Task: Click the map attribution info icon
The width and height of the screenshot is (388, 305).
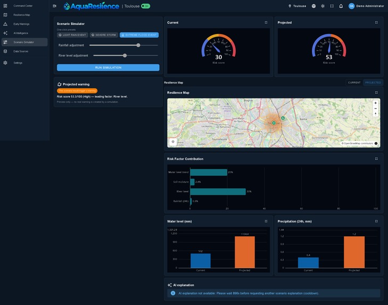Action: (376, 143)
